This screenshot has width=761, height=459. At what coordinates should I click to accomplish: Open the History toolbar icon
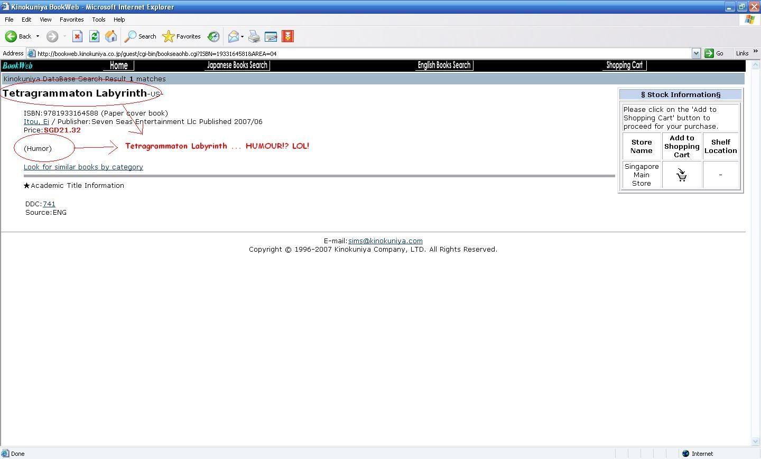(214, 36)
